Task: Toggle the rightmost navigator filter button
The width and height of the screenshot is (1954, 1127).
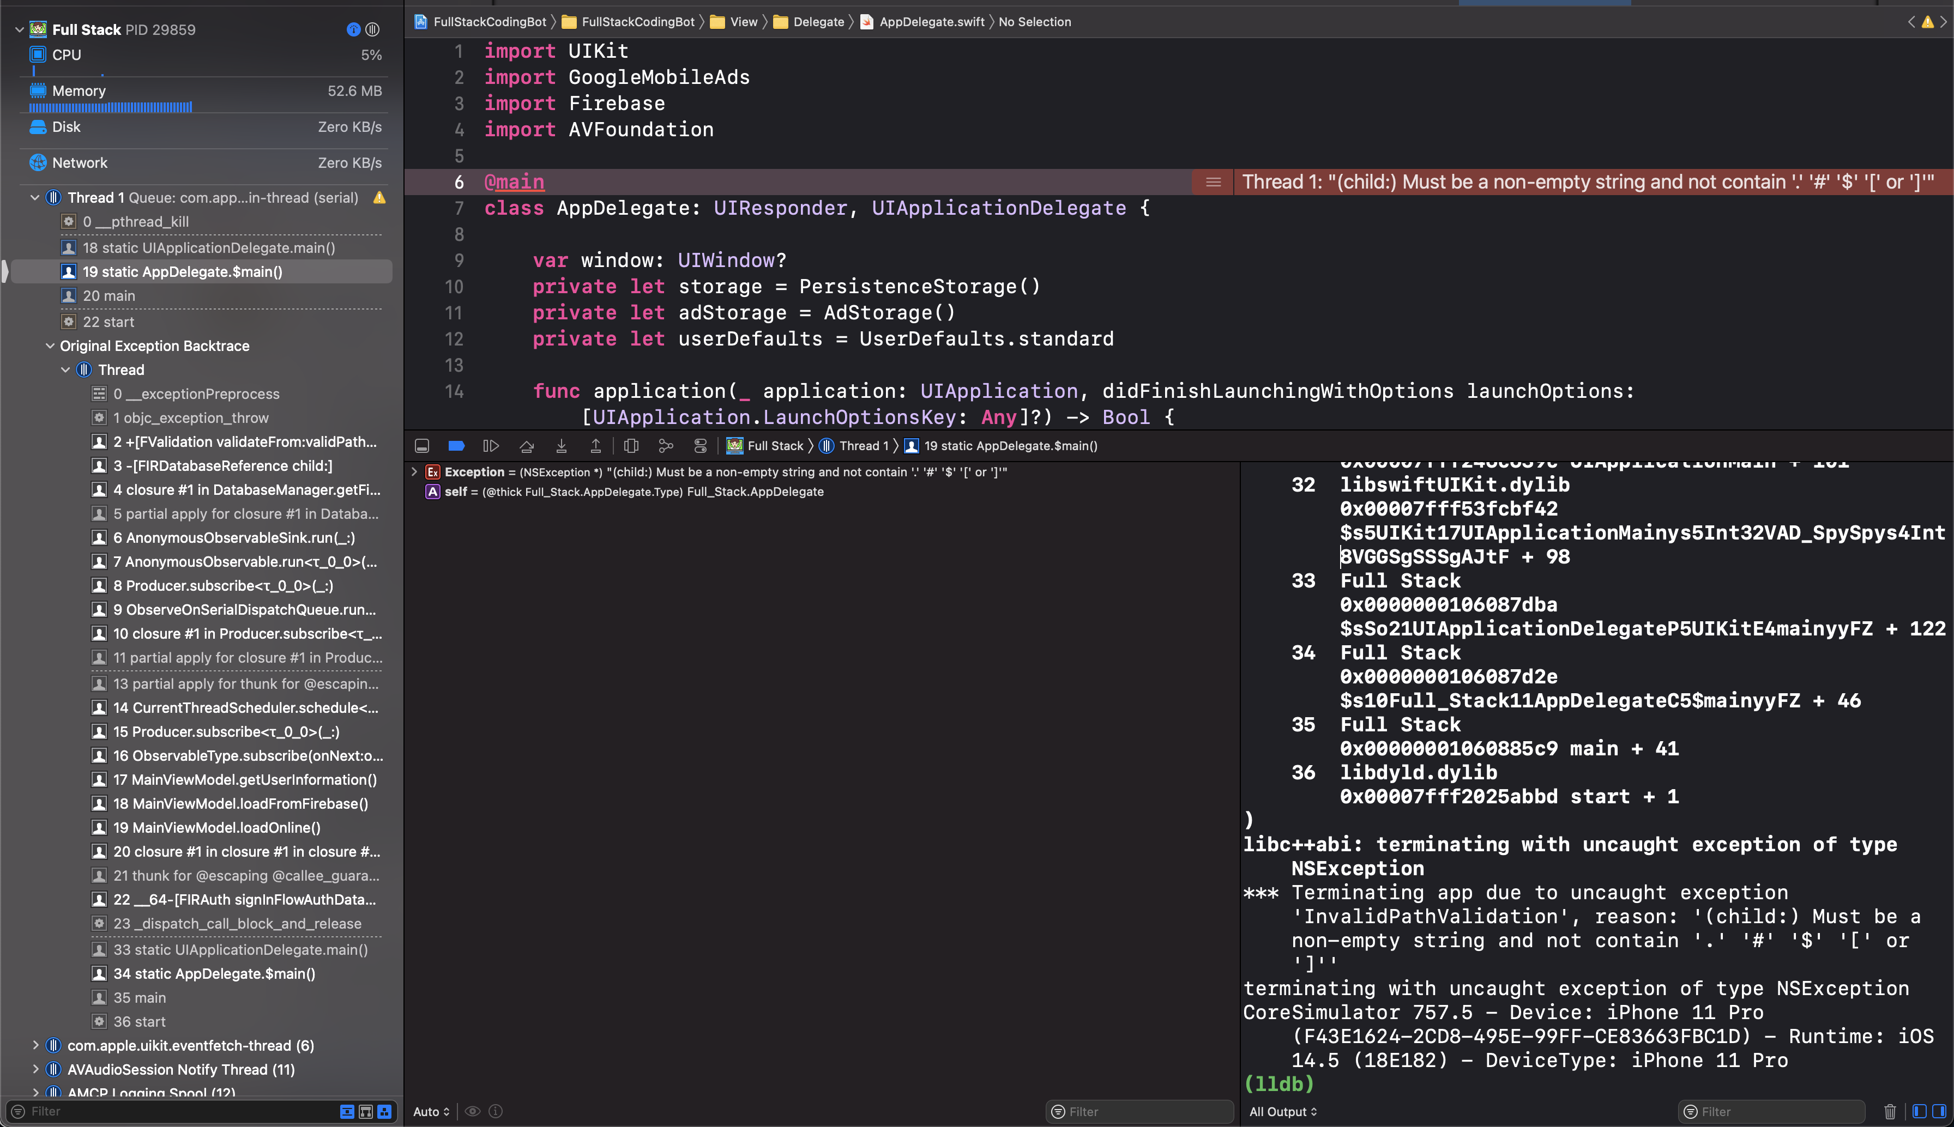Action: click(x=384, y=1112)
